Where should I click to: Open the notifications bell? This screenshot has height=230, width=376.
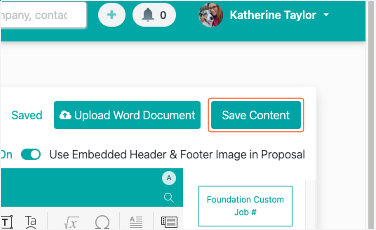[x=154, y=15]
